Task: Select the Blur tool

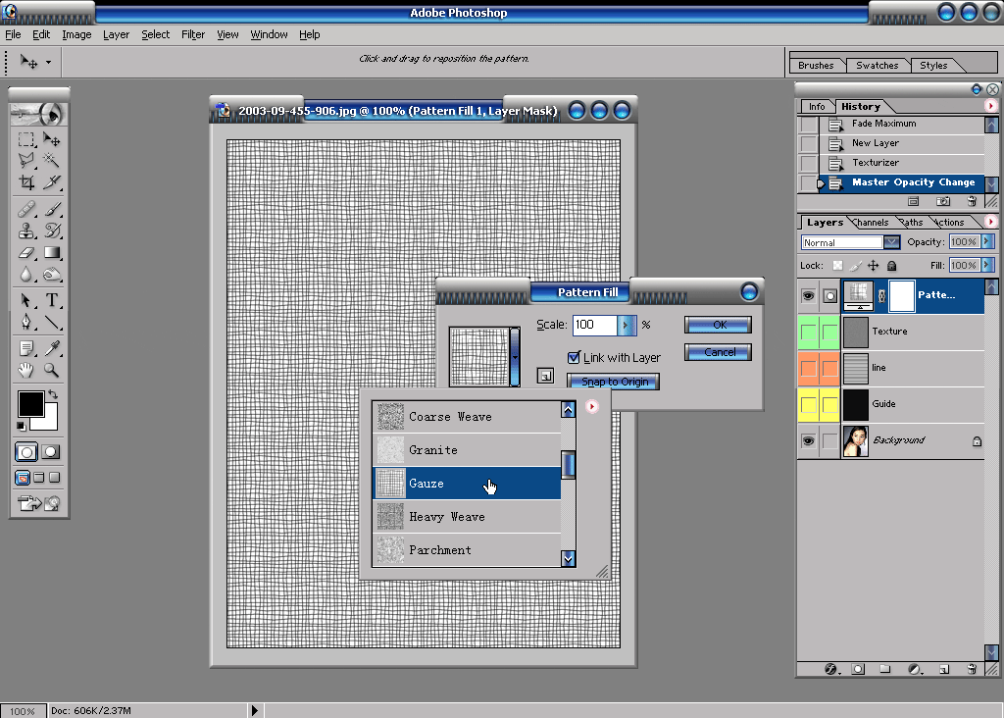Action: (26, 274)
